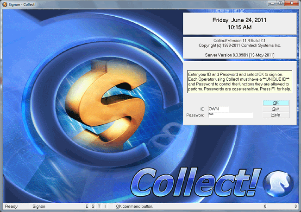Screen dimensions: 301x212
Task: Click 'Ready' status text
Action: coord(11,206)
